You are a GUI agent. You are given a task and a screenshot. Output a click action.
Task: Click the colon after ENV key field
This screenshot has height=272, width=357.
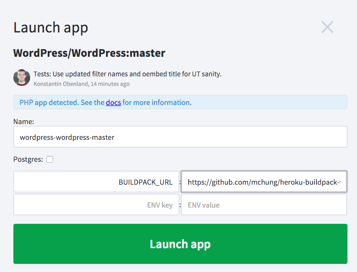tap(180, 205)
